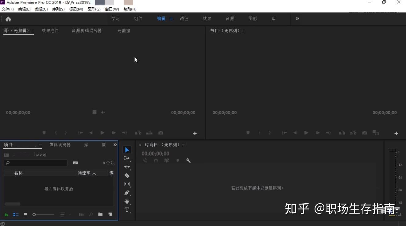This screenshot has height=226, width=406.
Task: Show overflow workspaces with double chevron
Action: [x=297, y=19]
